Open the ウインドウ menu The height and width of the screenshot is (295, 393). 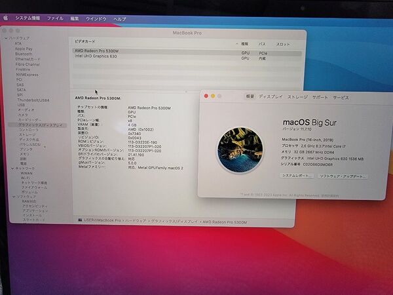(96, 19)
